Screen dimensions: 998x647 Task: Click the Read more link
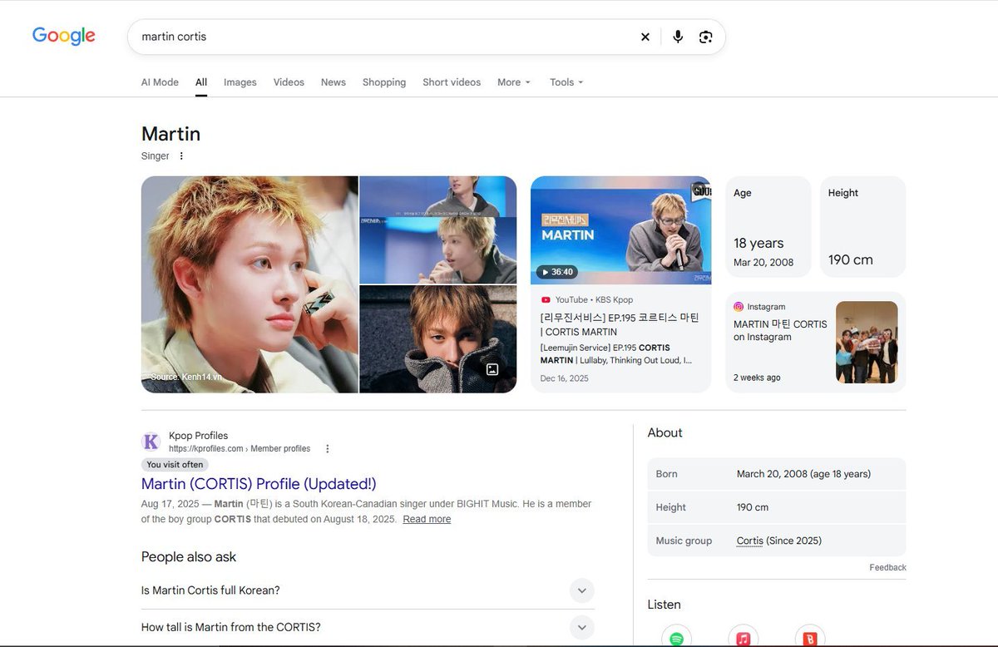427,519
